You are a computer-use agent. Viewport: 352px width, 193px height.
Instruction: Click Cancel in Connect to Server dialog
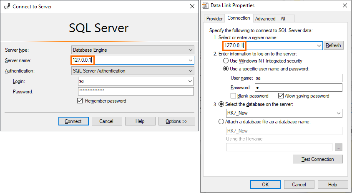(x=107, y=121)
